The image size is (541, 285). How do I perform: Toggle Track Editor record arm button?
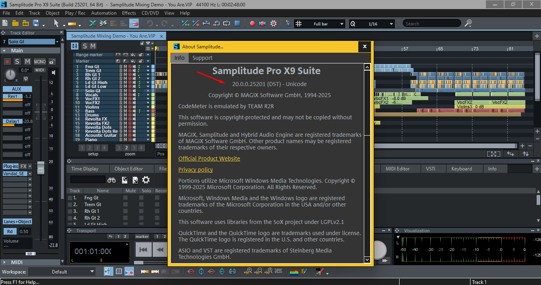tap(7, 61)
